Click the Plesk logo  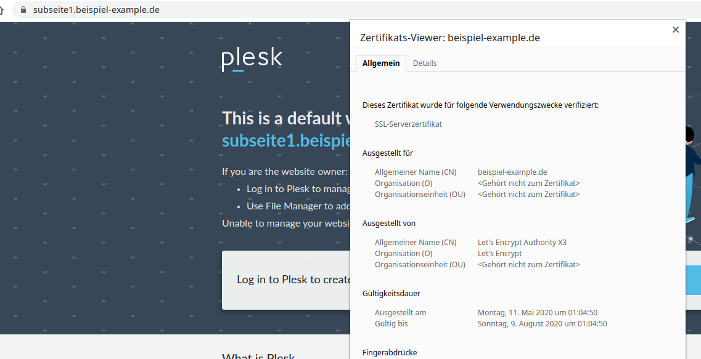coord(251,58)
